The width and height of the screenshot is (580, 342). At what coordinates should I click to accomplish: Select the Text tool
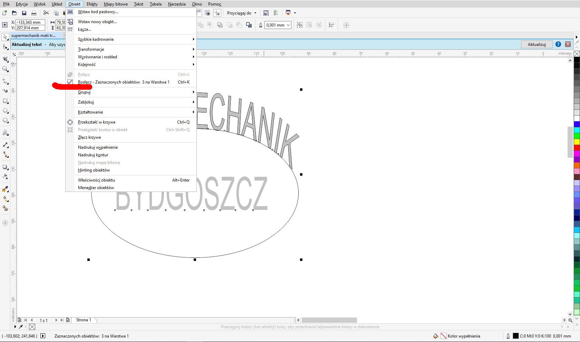pos(5,133)
